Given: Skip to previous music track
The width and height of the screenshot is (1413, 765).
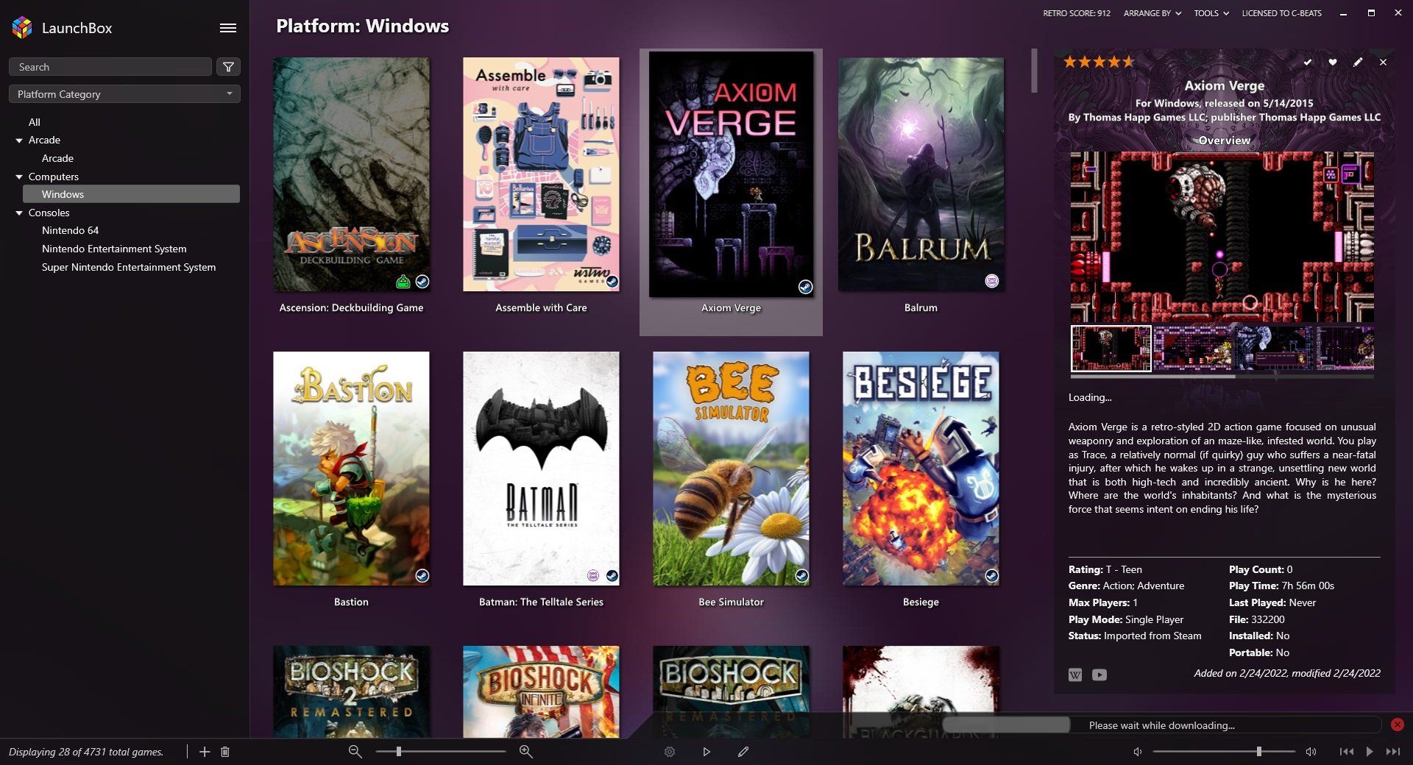Looking at the screenshot, I should [1346, 752].
